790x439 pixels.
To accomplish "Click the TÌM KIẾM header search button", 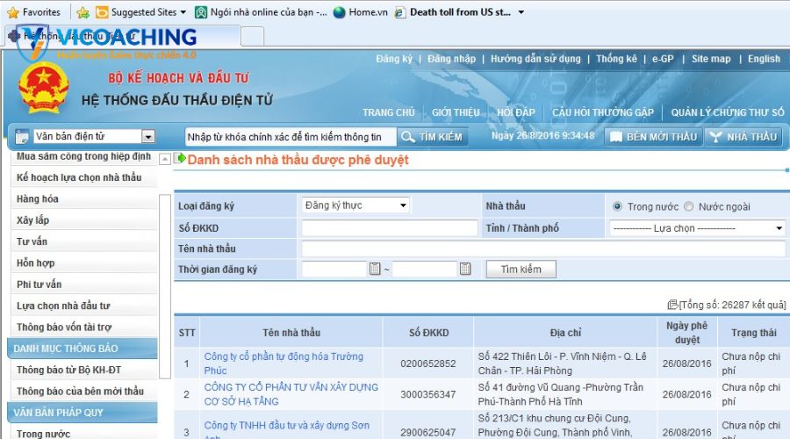I will (432, 137).
